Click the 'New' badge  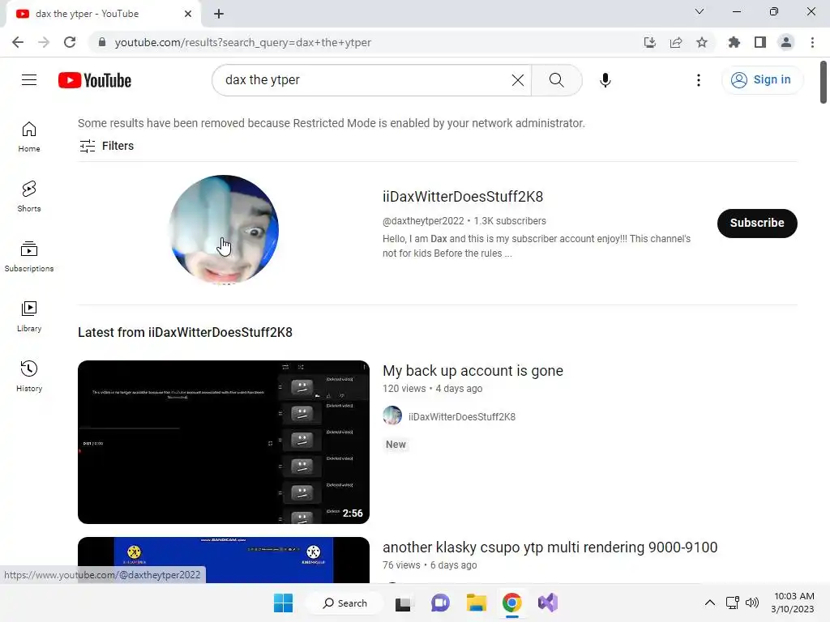pos(396,445)
